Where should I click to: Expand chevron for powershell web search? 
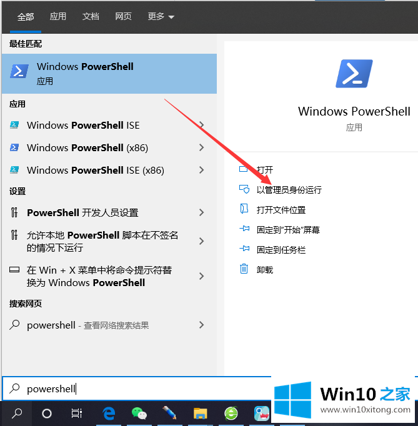pyautogui.click(x=201, y=325)
